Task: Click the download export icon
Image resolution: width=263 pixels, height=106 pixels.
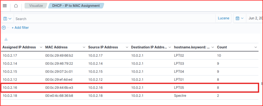Action: (x=6, y=39)
